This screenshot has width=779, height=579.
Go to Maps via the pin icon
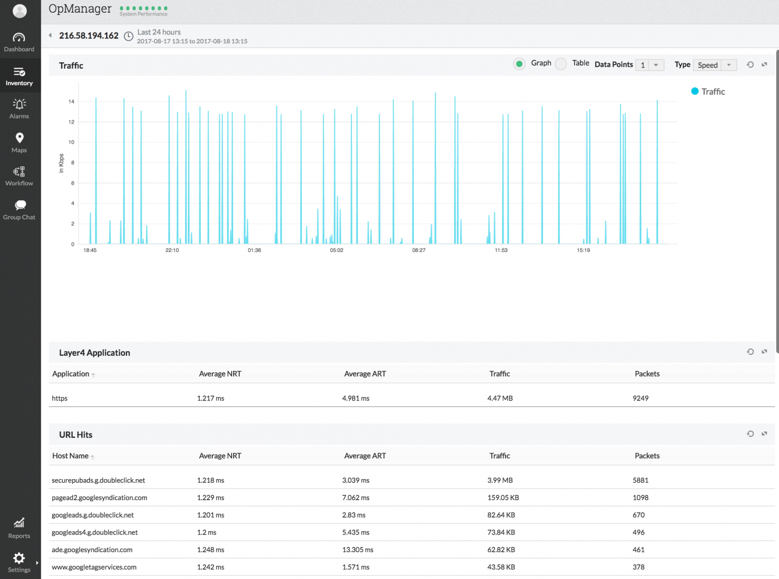pyautogui.click(x=19, y=138)
